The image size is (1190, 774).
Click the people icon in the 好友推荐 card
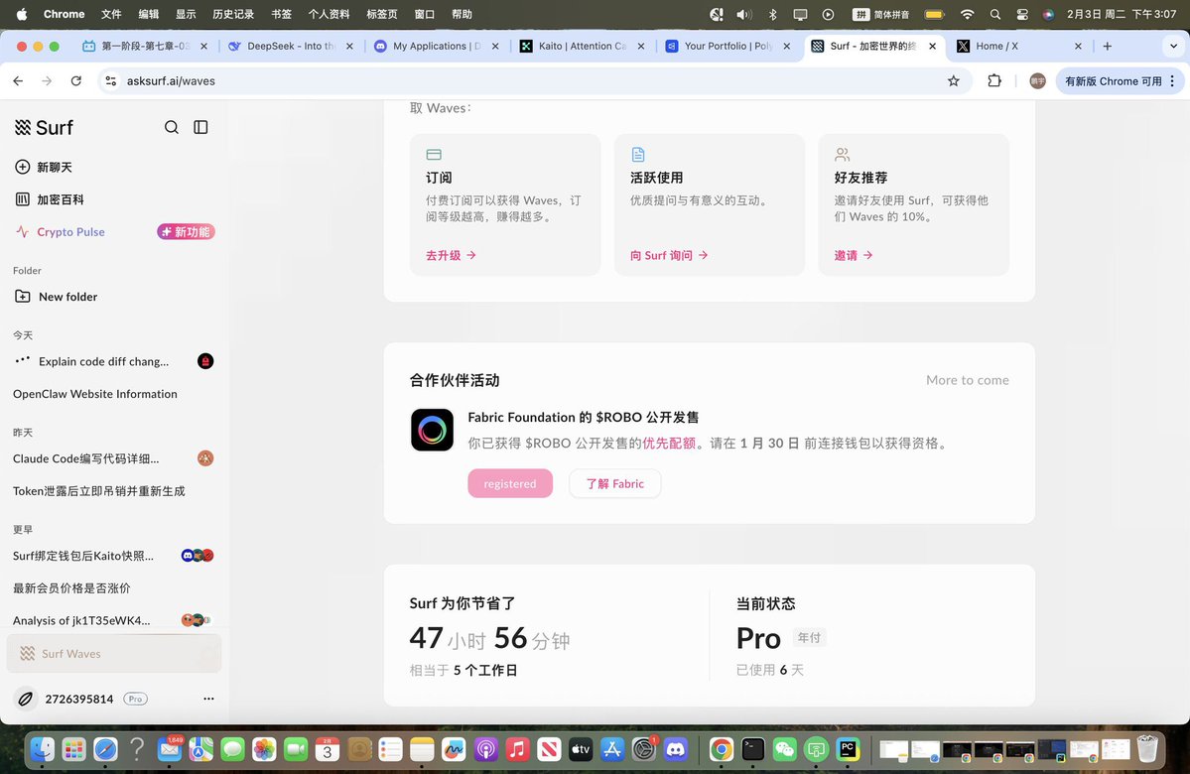pos(842,155)
